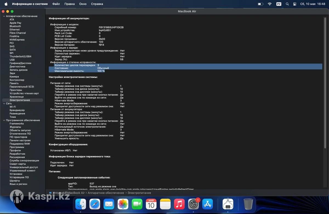329x214 pixels.
Task: Open Mail in the Dock
Action: tap(109, 204)
